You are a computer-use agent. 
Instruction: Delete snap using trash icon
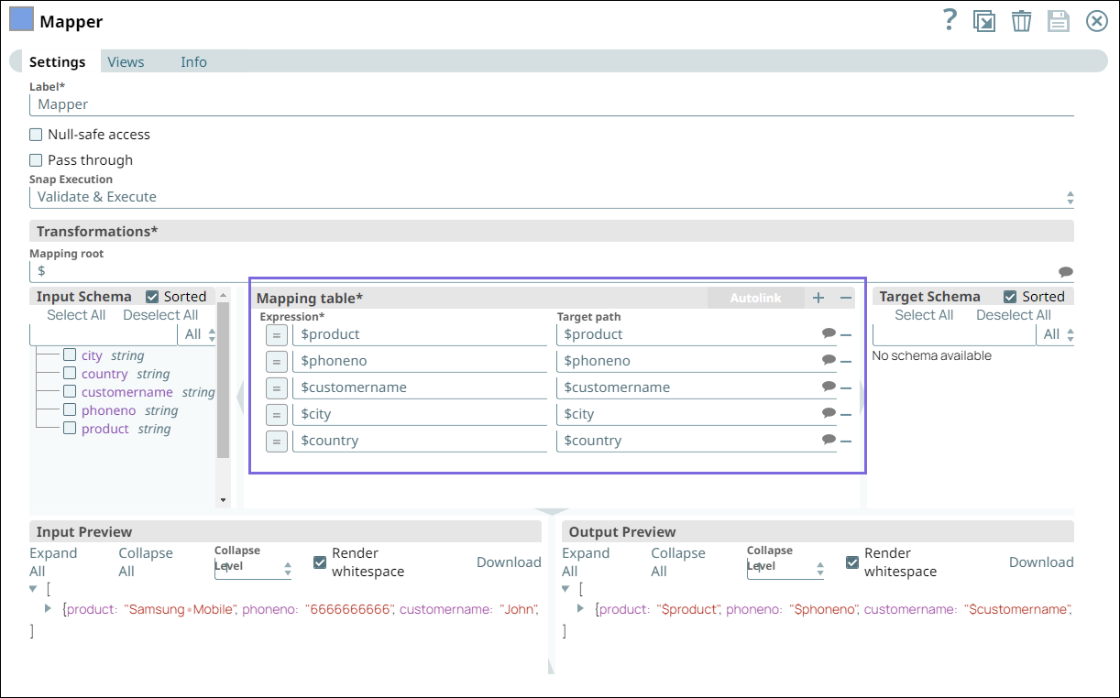(x=1021, y=21)
